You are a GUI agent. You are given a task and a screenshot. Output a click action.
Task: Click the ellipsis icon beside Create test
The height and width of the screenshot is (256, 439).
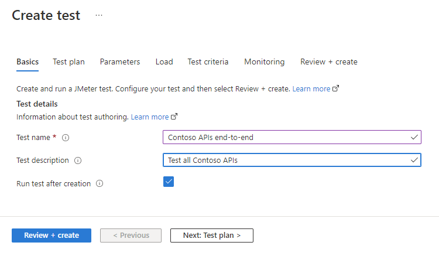(98, 16)
